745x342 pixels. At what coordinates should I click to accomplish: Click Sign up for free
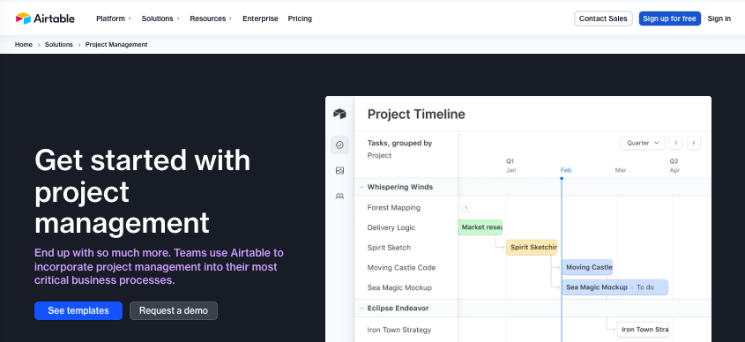[669, 19]
